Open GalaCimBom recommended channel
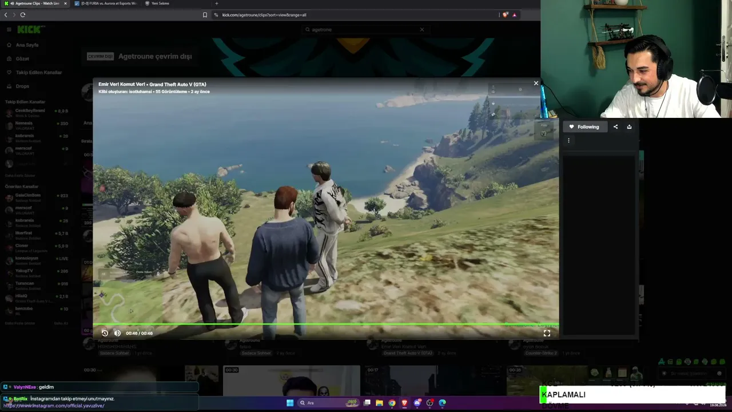This screenshot has height=412, width=732. pyautogui.click(x=37, y=197)
